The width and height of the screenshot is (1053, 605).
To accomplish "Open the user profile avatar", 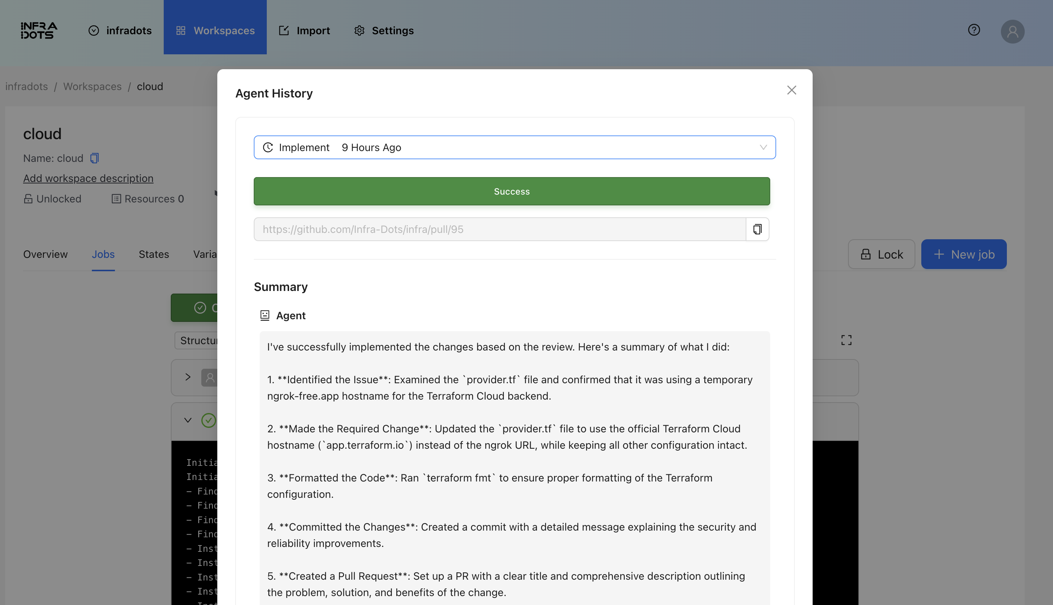I will point(1012,32).
